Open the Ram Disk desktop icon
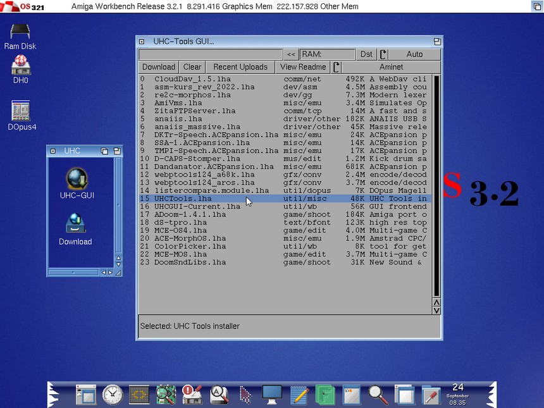The height and width of the screenshot is (408, 544). (x=20, y=35)
